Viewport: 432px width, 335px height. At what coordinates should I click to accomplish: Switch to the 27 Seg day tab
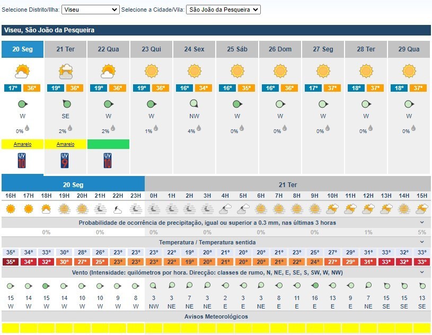(323, 49)
